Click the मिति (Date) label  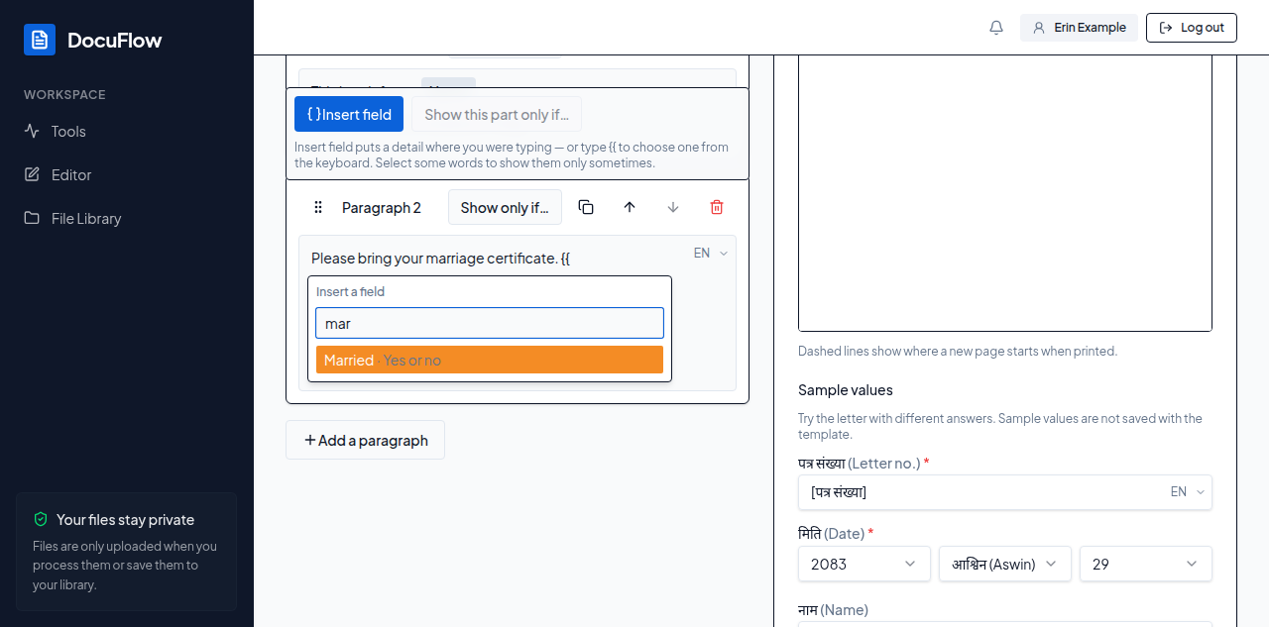pos(836,533)
